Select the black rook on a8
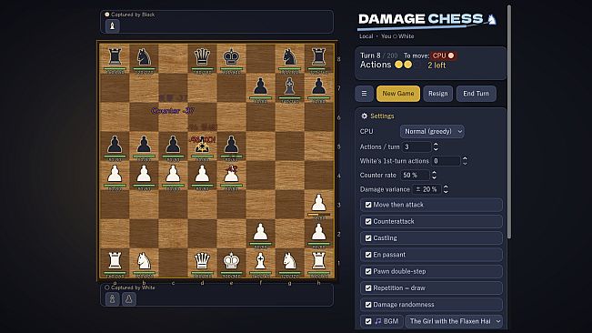This screenshot has height=333, width=592. [115, 57]
